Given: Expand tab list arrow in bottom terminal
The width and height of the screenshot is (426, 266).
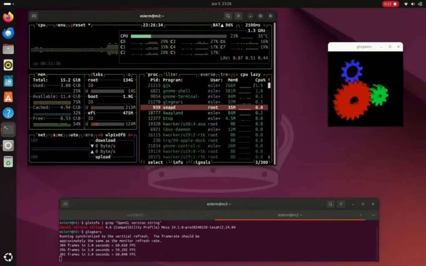Looking at the screenshot, I should tap(373, 215).
